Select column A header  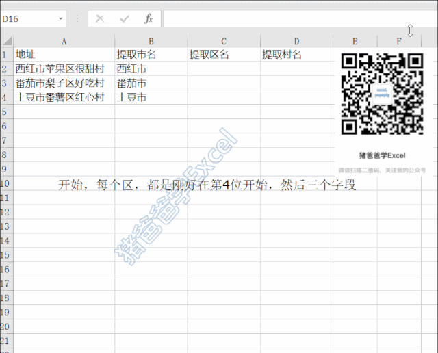pyautogui.click(x=64, y=41)
